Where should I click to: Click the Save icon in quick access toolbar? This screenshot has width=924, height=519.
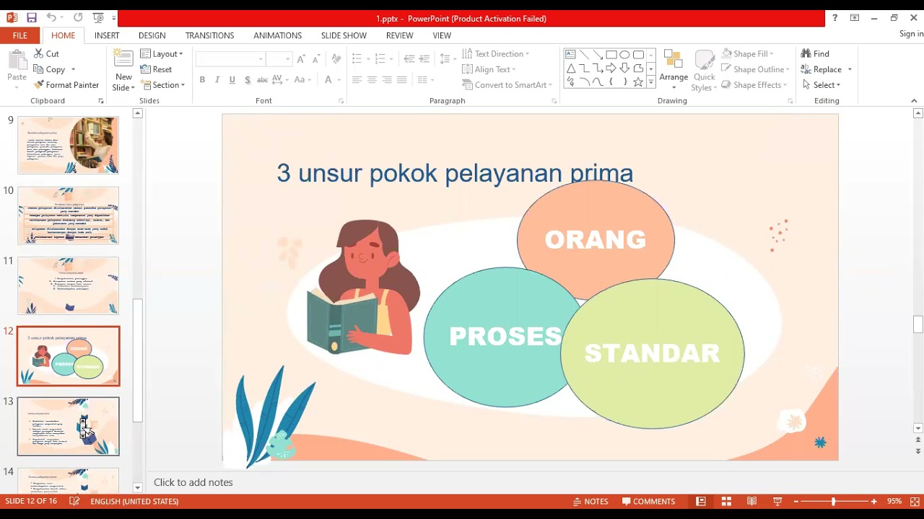[x=31, y=18]
